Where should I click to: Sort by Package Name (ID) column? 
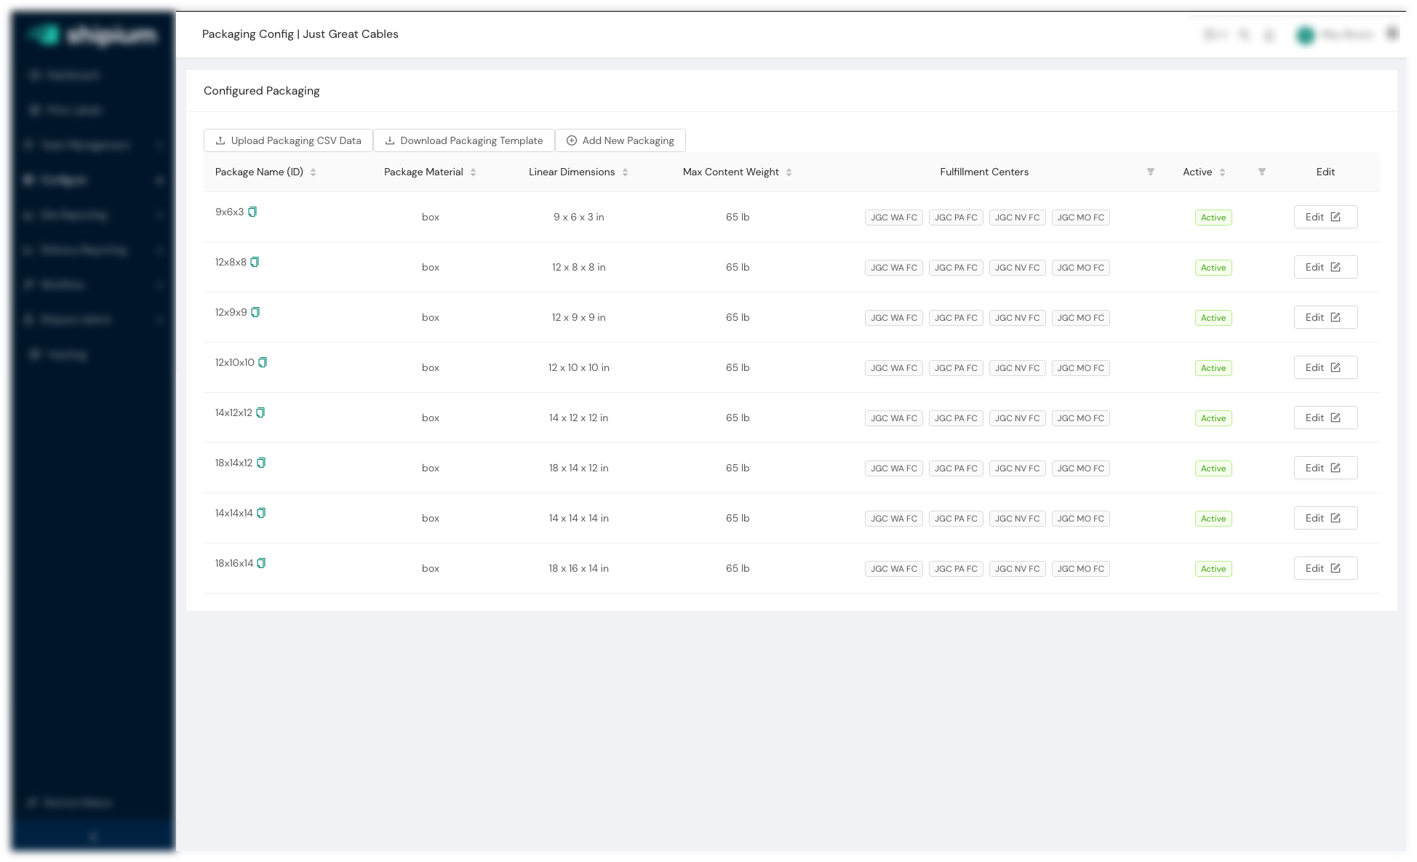(x=313, y=172)
